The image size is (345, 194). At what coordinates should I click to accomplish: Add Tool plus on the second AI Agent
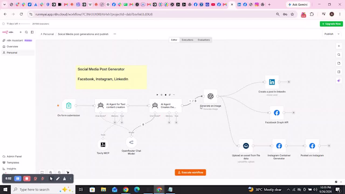[x=176, y=122]
